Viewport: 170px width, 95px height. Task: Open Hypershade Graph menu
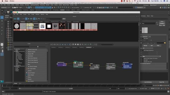[33, 14]
